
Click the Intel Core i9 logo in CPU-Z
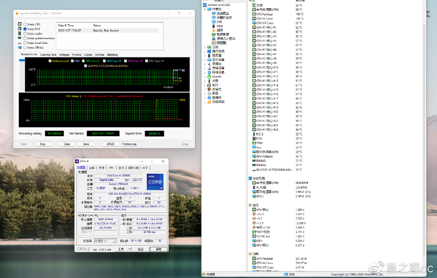pyautogui.click(x=155, y=182)
